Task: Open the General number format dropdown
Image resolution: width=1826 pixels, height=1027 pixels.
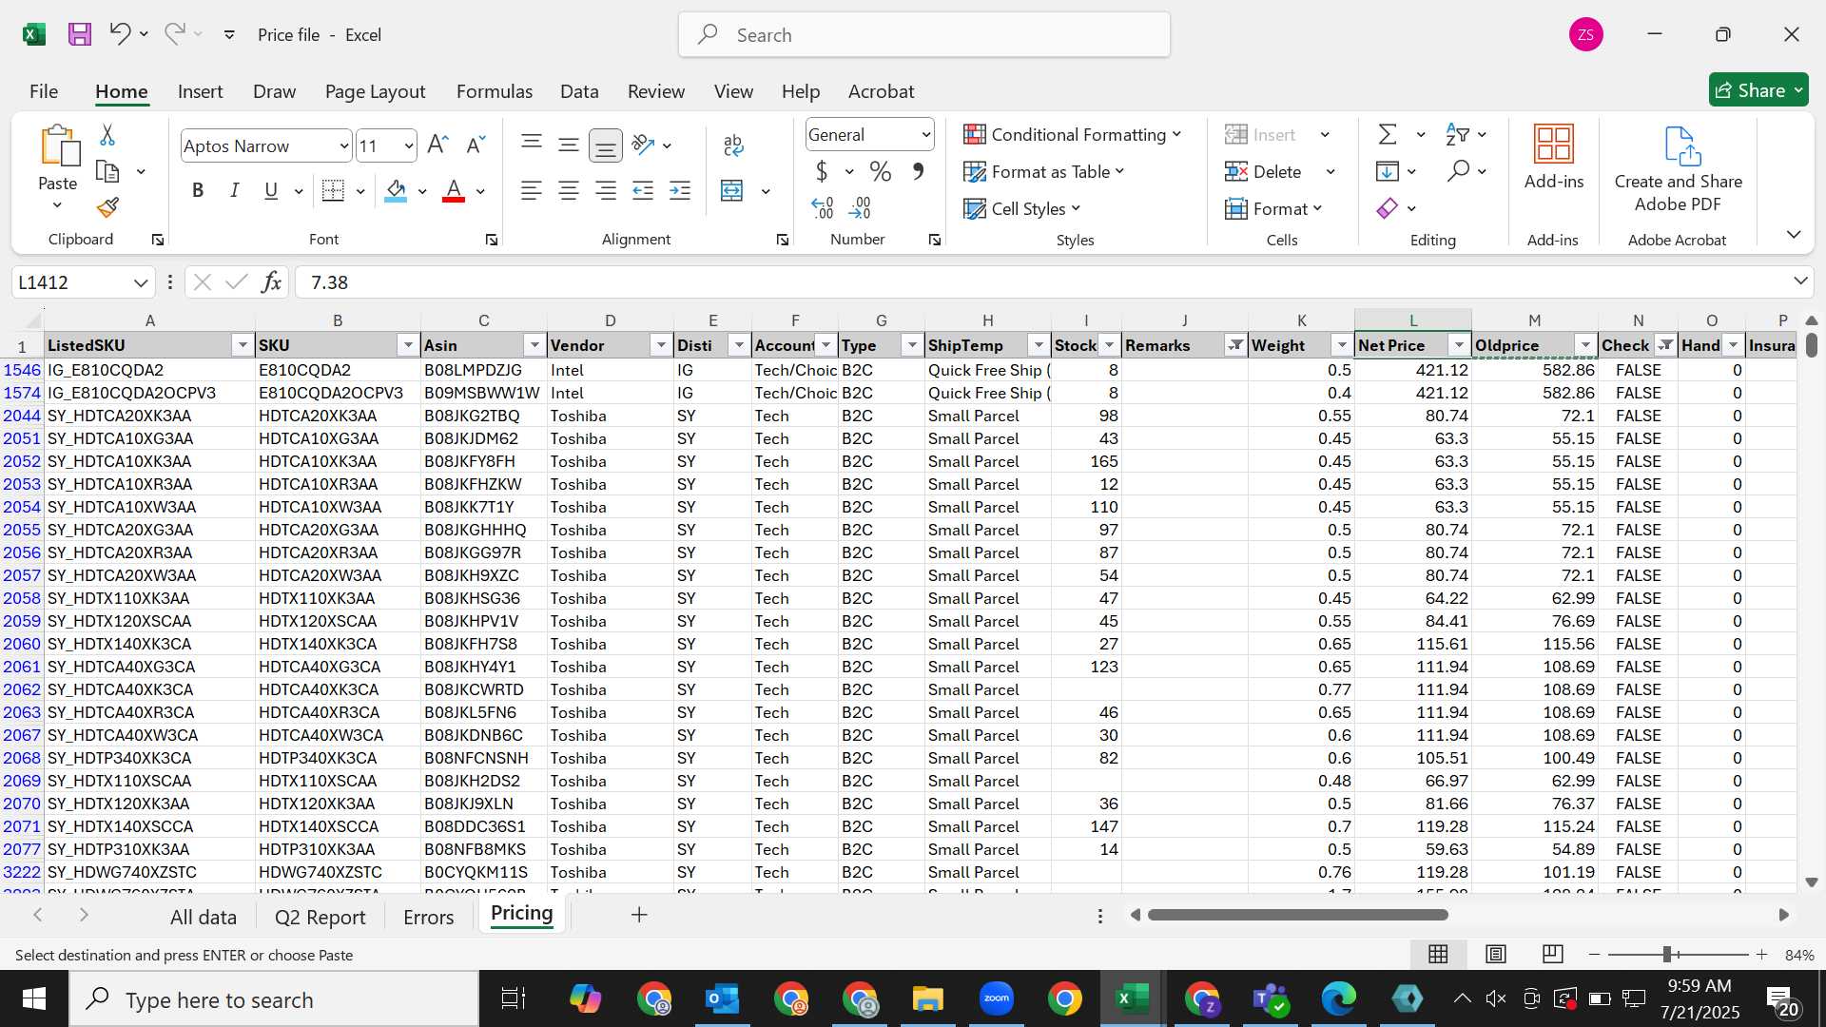Action: coord(925,135)
